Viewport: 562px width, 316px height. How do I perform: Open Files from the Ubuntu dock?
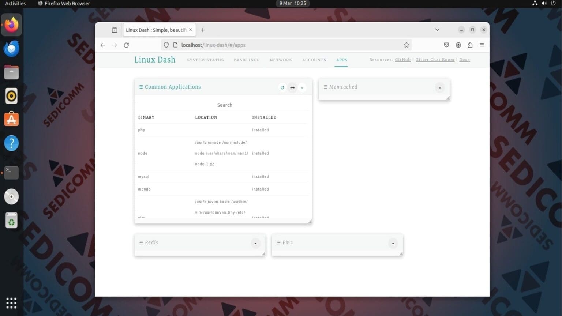(11, 72)
